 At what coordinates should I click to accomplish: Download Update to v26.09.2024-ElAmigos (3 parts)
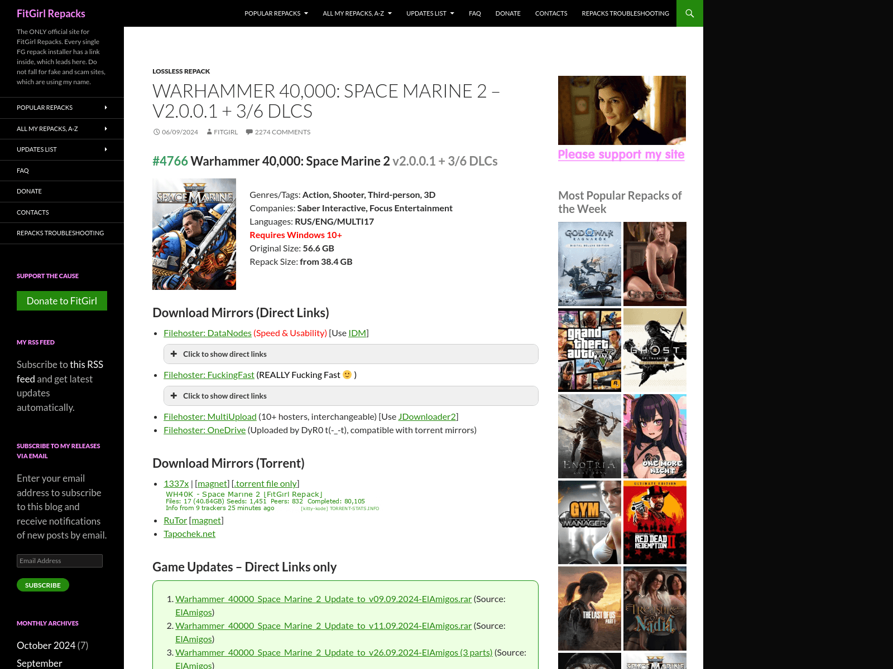point(334,652)
